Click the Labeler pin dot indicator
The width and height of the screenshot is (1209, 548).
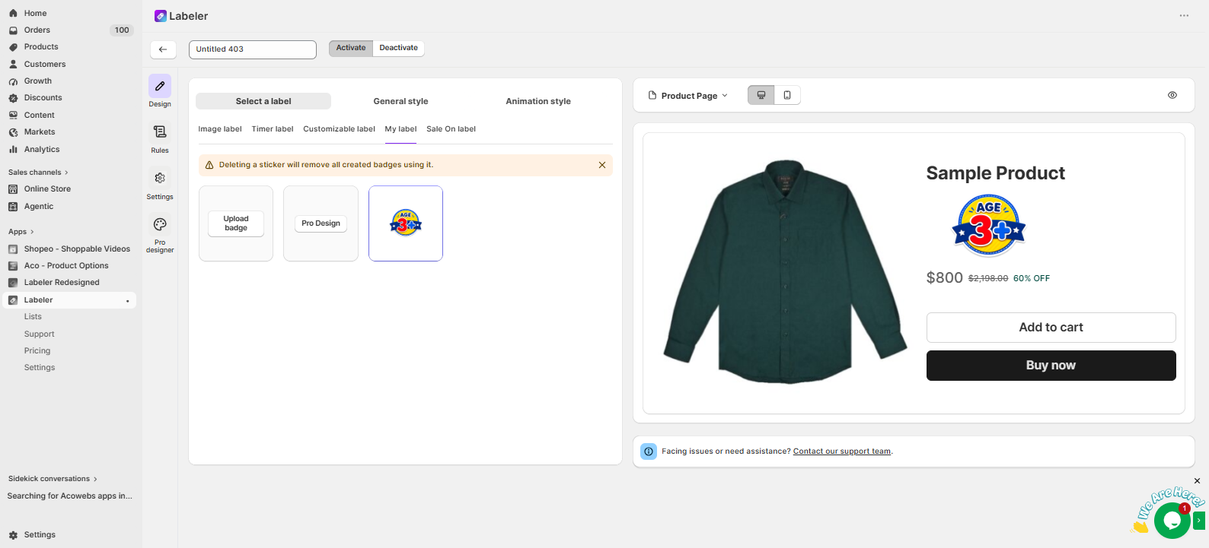(127, 301)
